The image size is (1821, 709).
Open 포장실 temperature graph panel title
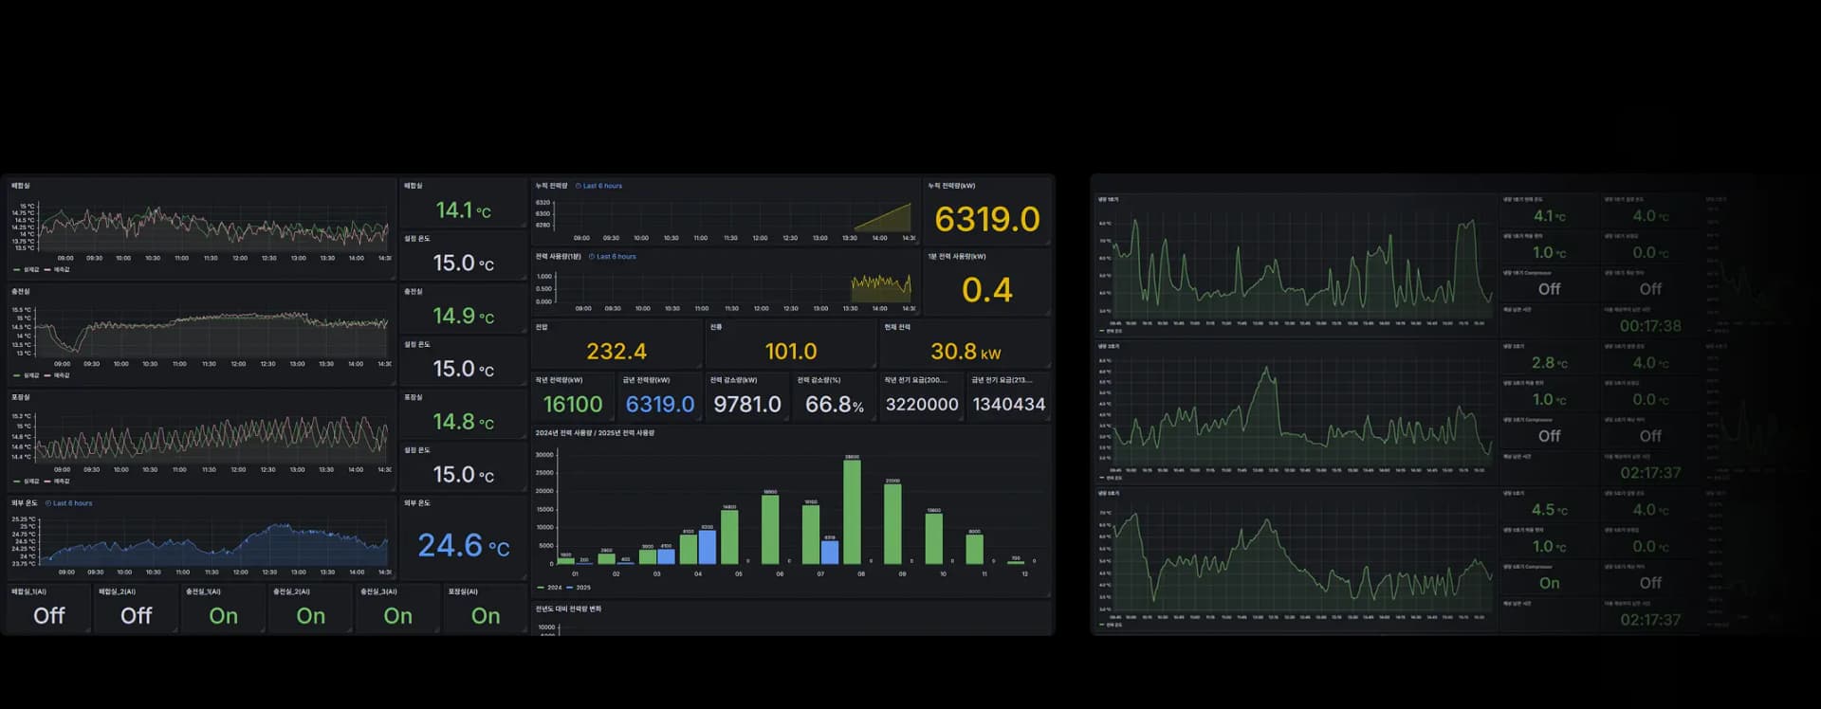click(x=20, y=397)
